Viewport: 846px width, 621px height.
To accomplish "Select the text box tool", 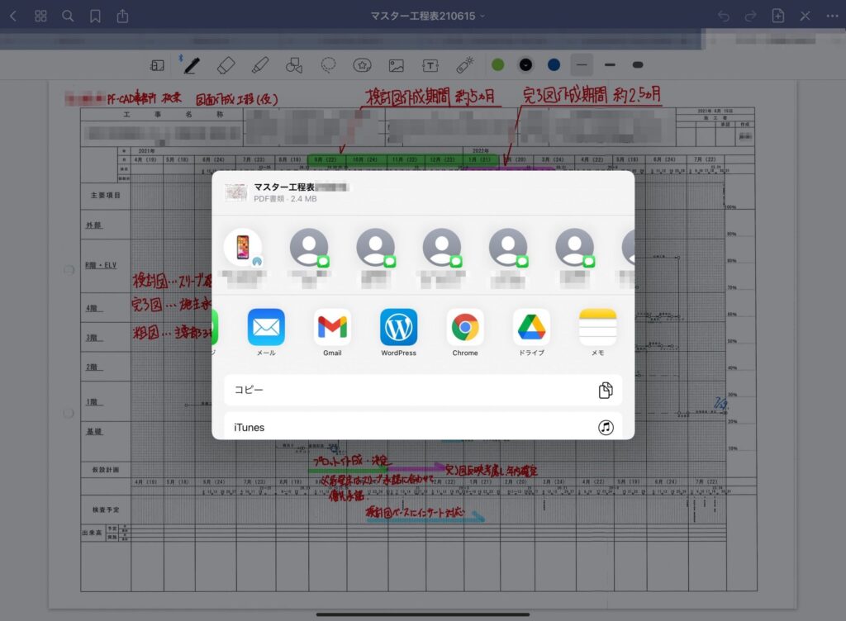I will (430, 64).
